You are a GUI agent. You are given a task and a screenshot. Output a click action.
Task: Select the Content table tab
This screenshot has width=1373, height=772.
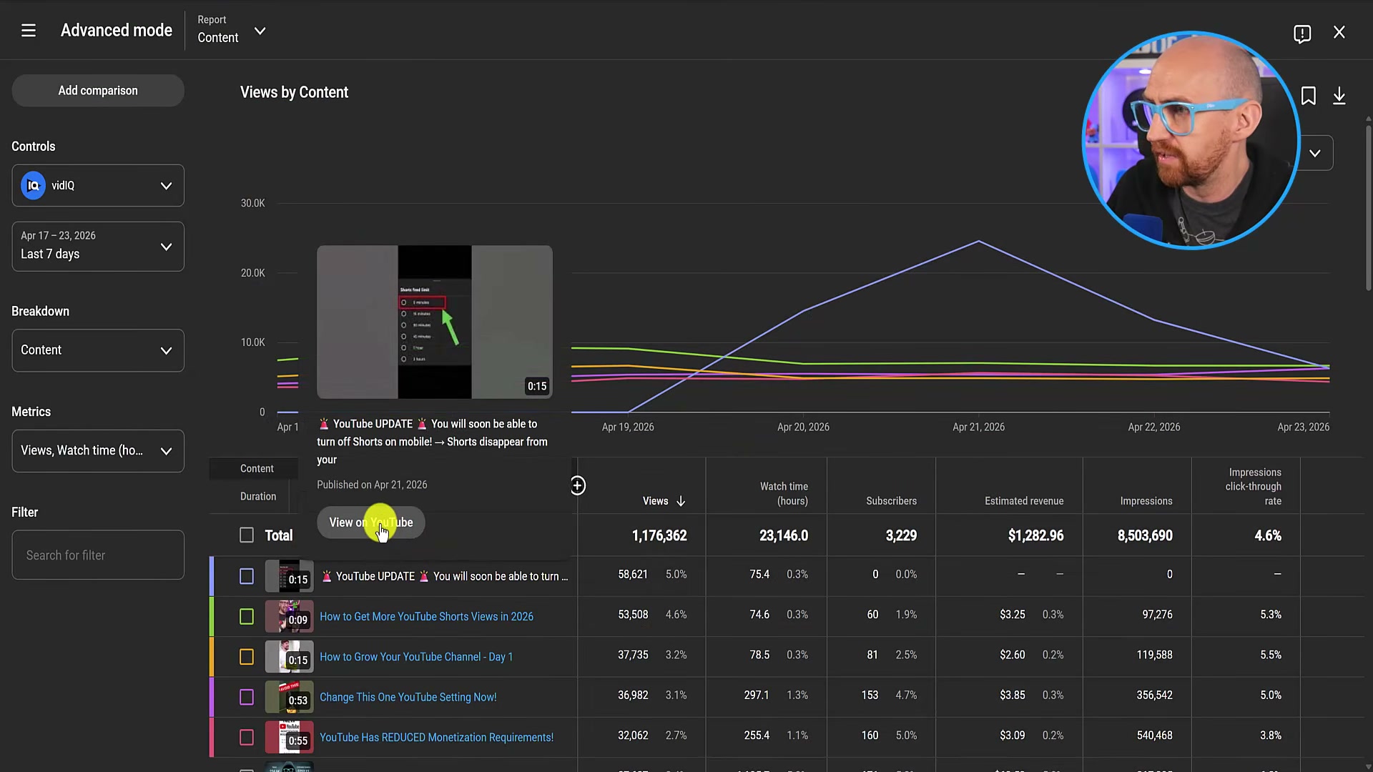click(x=257, y=469)
